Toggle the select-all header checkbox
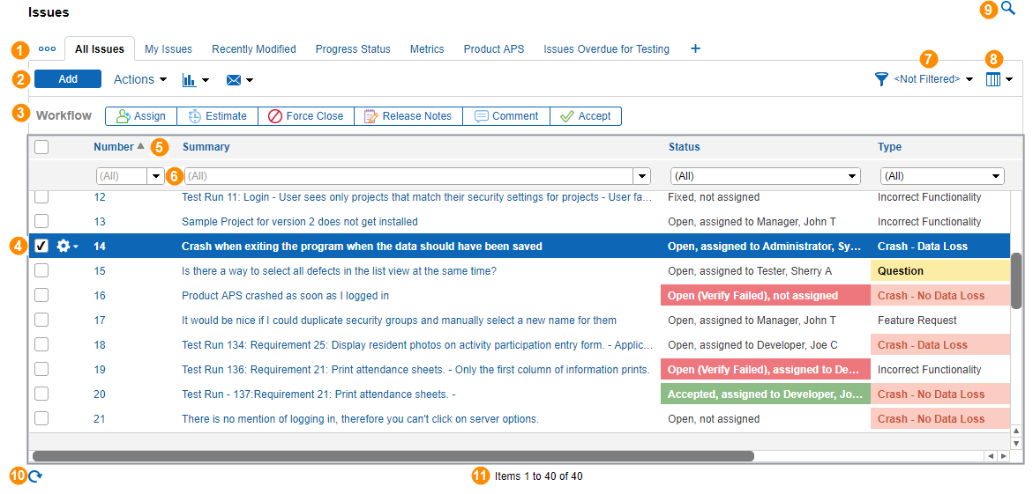This screenshot has width=1033, height=494. (41, 147)
